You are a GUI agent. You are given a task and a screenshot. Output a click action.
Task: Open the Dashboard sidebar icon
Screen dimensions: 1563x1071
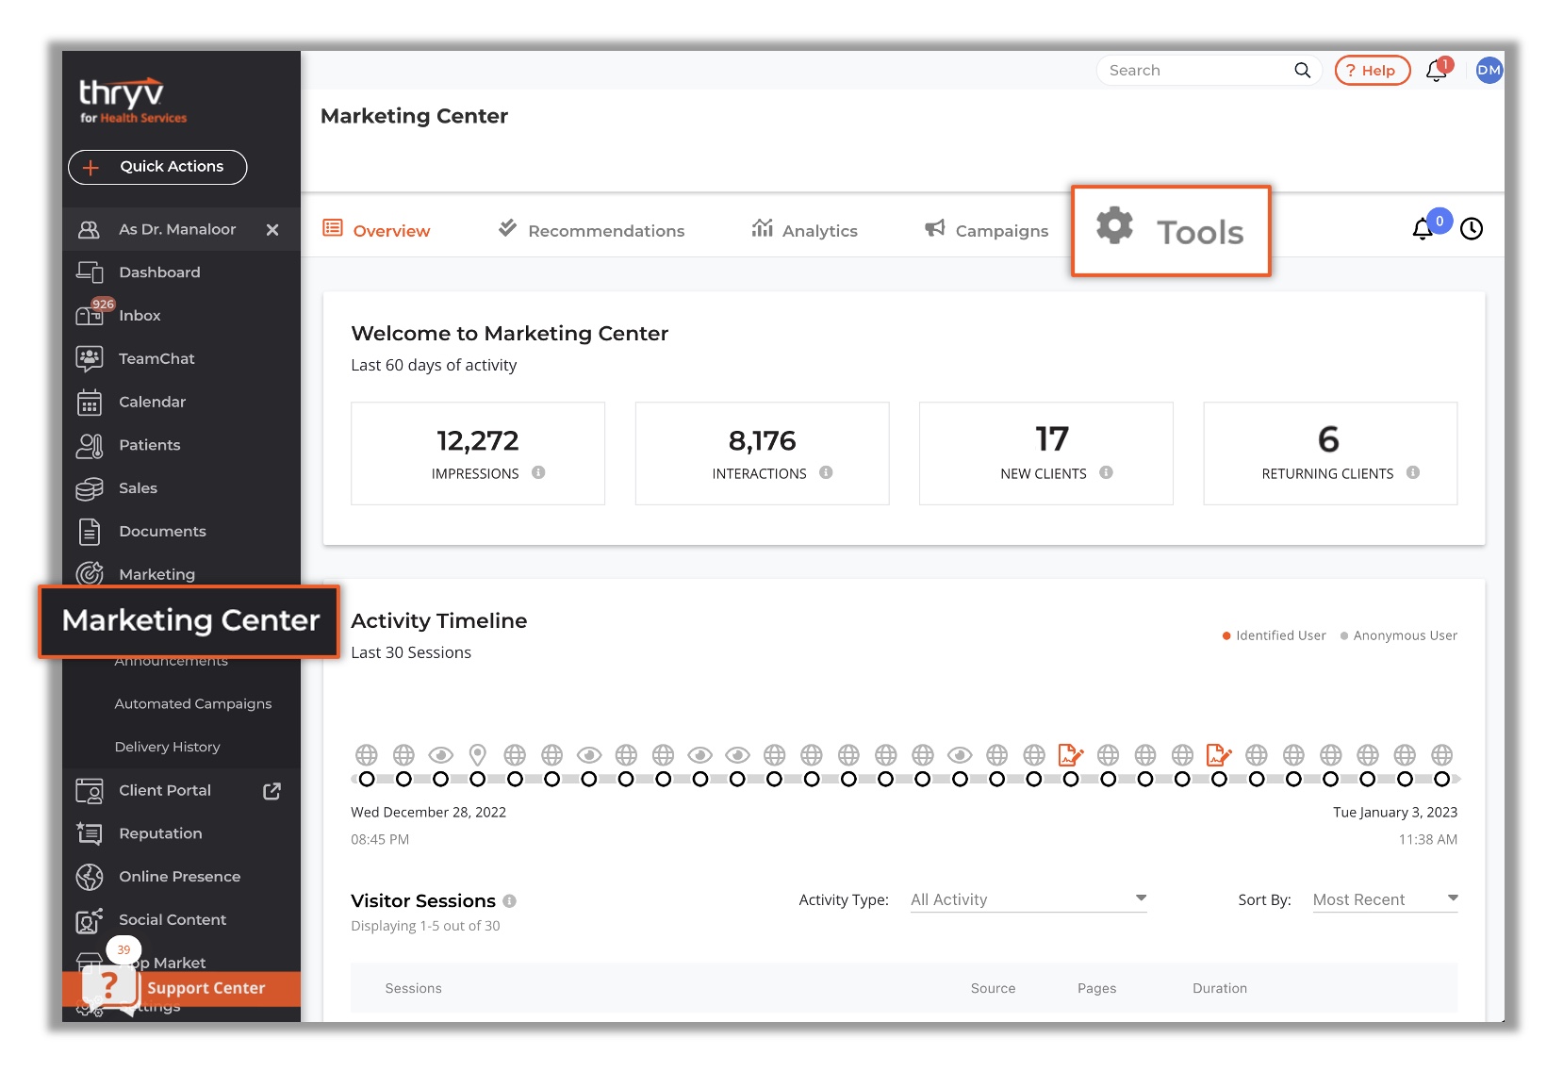pyautogui.click(x=90, y=272)
